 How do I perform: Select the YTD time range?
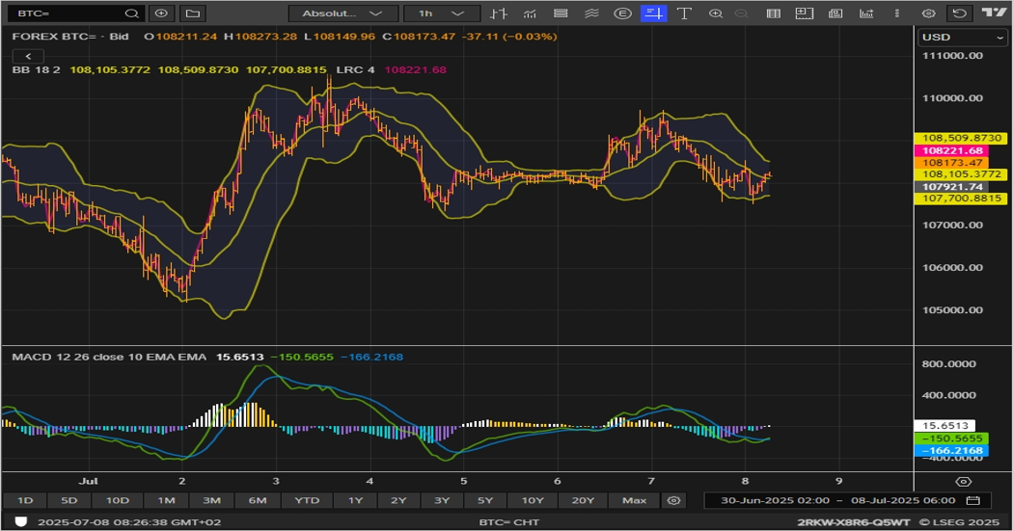click(307, 500)
